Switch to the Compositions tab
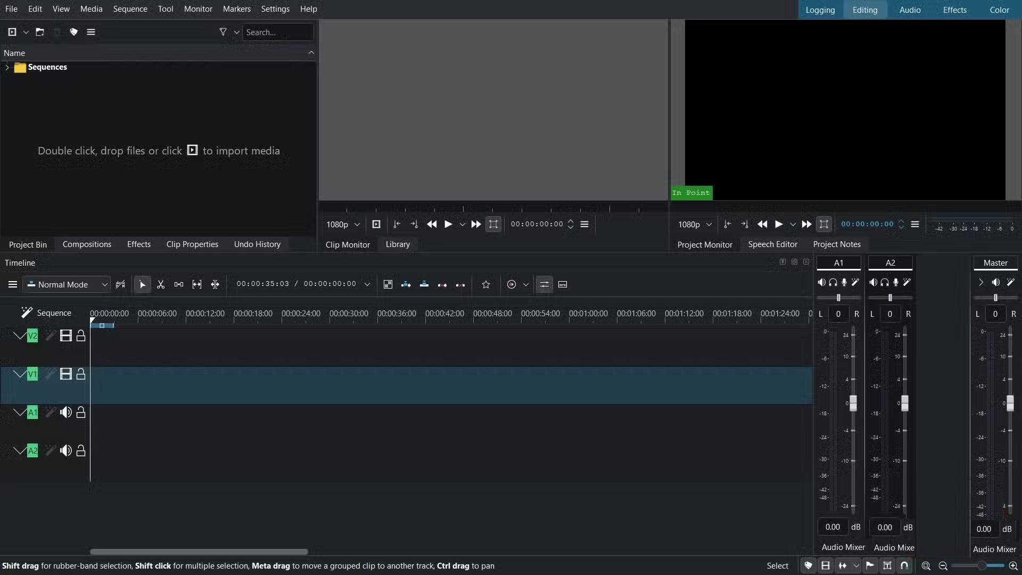The image size is (1022, 575). [x=87, y=244]
